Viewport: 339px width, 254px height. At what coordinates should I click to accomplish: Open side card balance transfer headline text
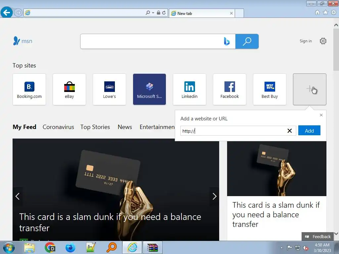pos(276,214)
